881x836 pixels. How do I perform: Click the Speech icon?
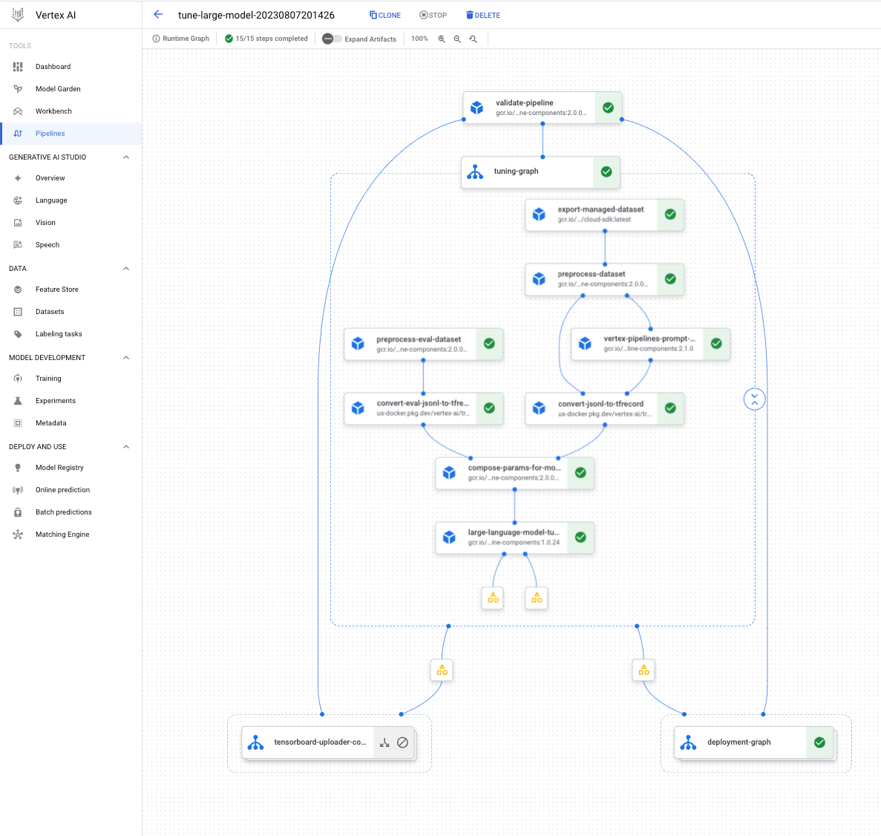18,244
